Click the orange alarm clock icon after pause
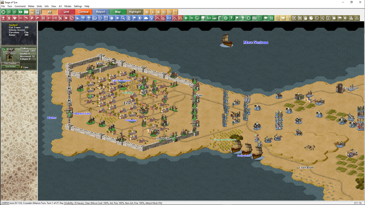This screenshot has height=205, width=365. [x=175, y=12]
